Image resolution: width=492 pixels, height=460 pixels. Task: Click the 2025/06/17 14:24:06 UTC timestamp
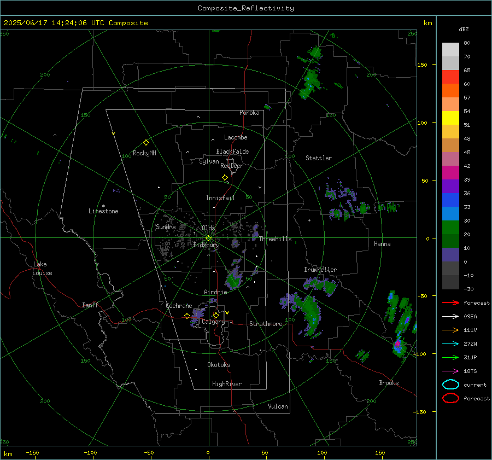[x=75, y=23]
